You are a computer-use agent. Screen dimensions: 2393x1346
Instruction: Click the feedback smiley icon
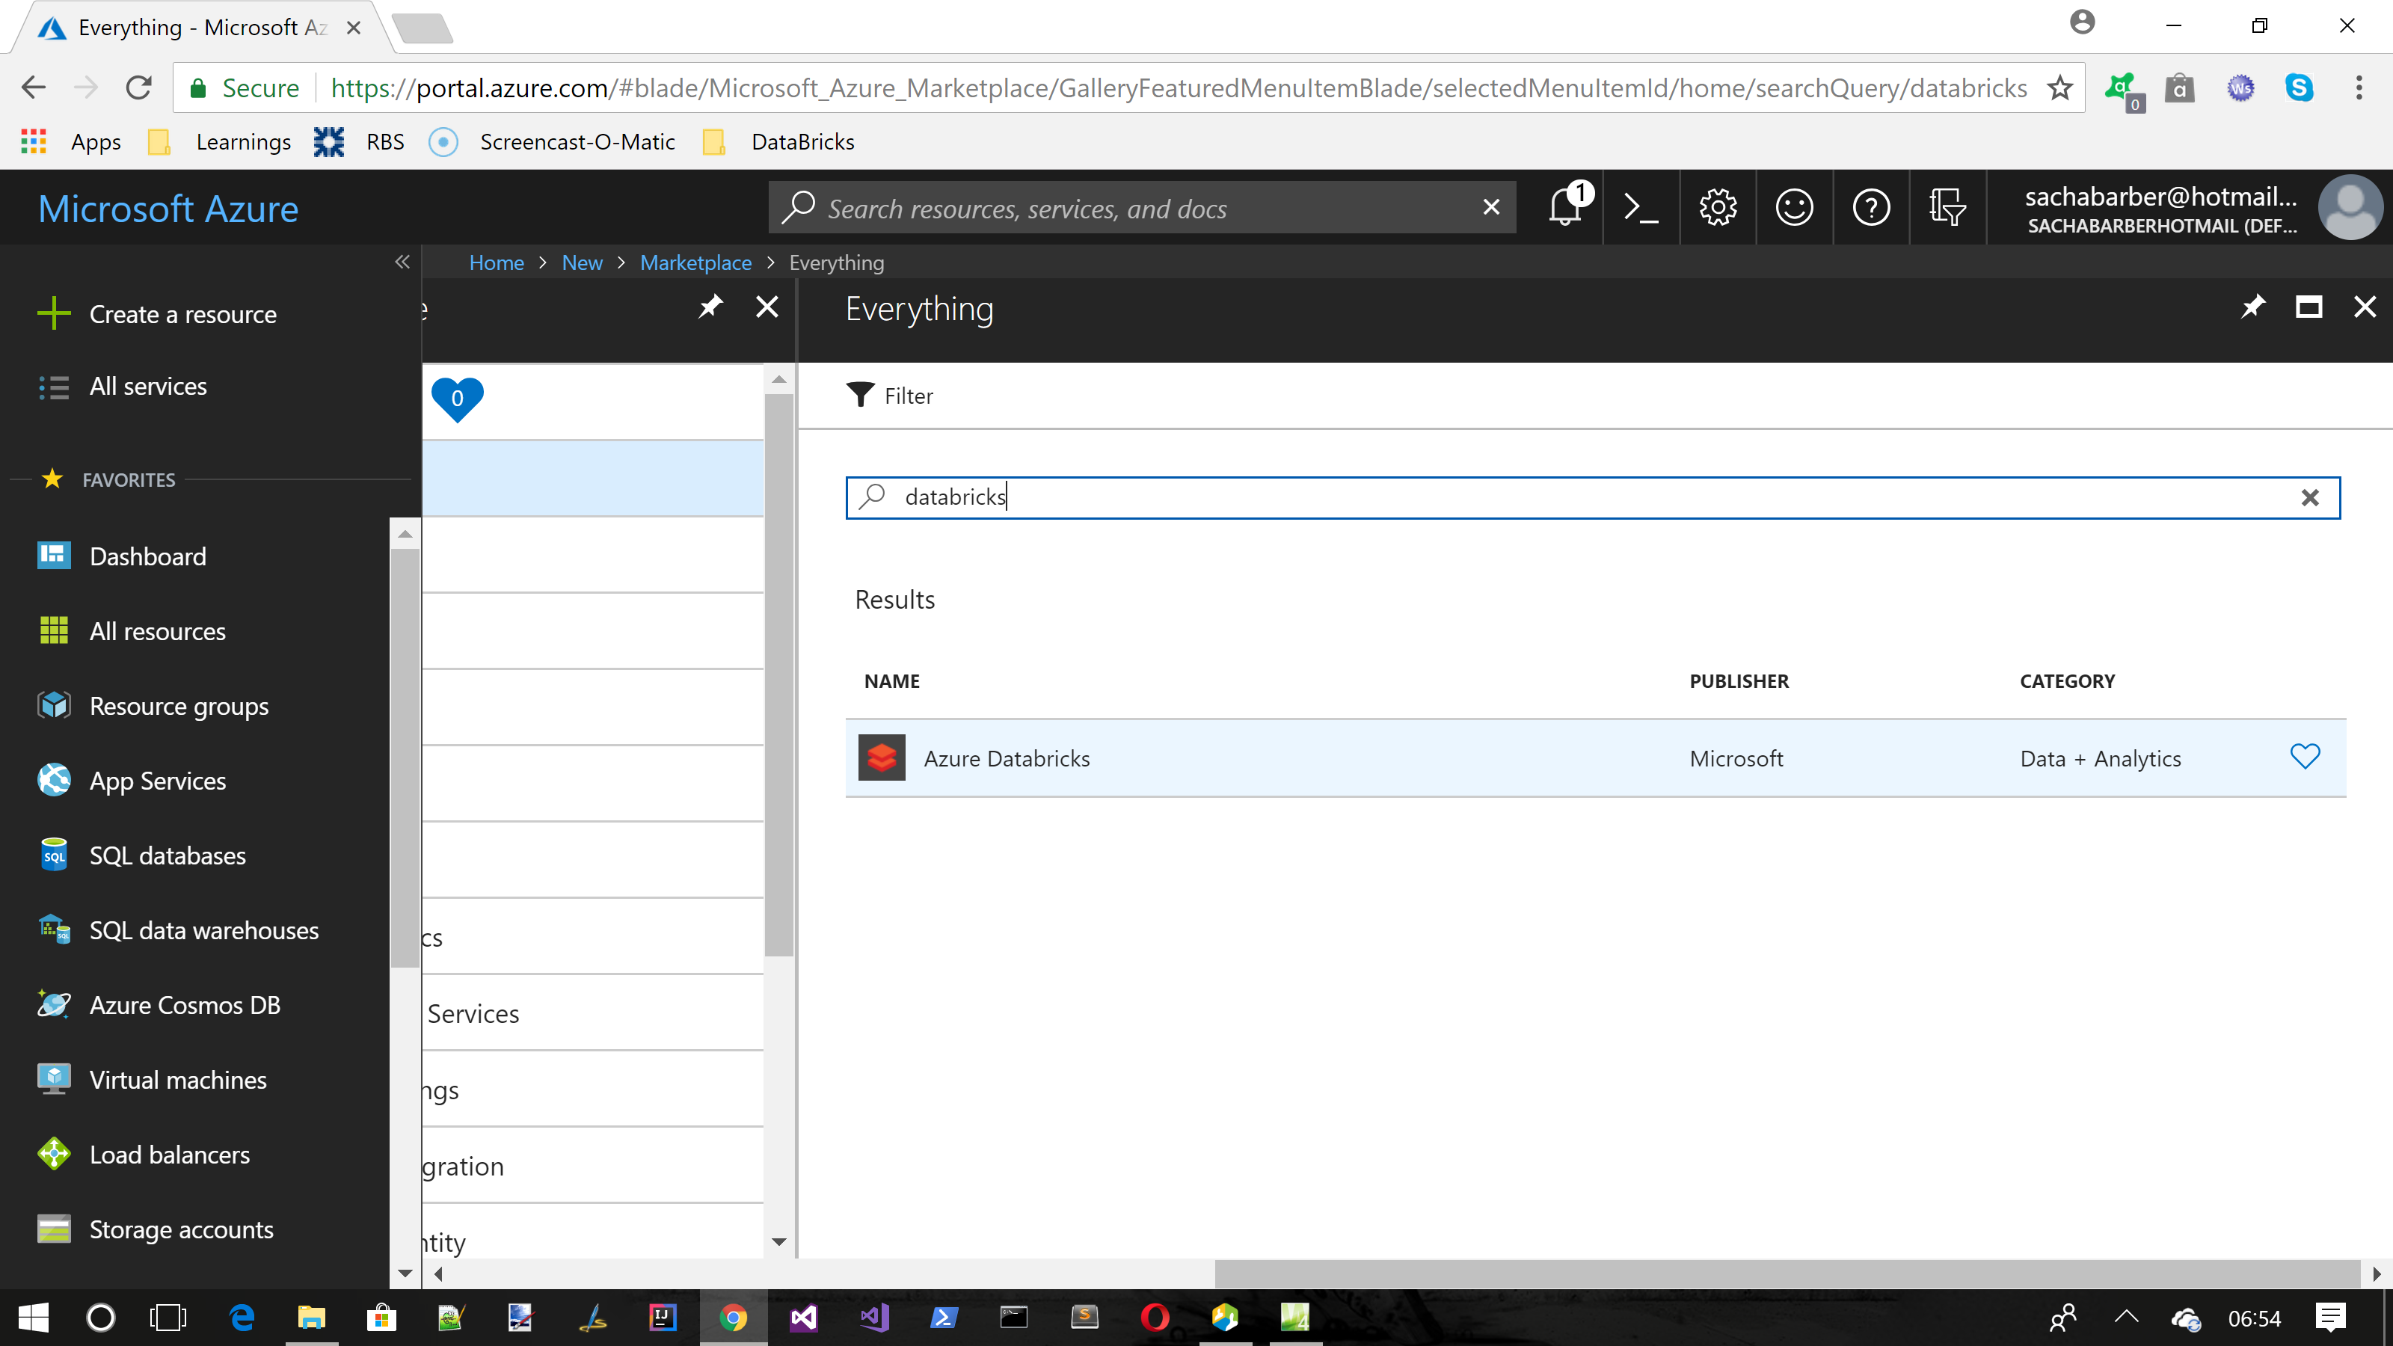point(1794,207)
